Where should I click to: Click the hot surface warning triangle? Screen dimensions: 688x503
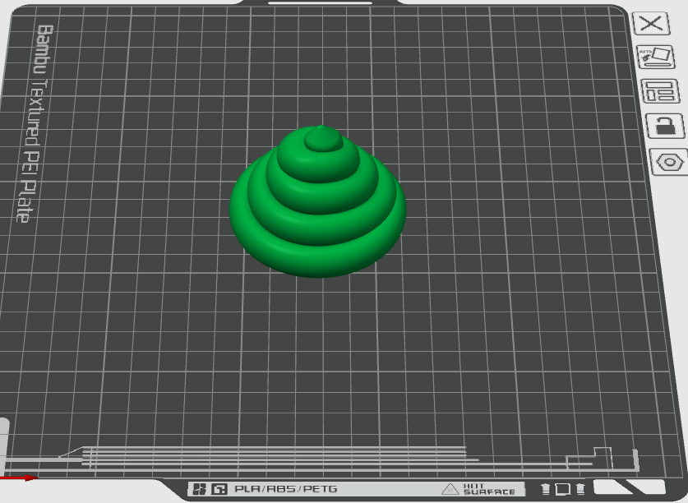click(x=450, y=489)
